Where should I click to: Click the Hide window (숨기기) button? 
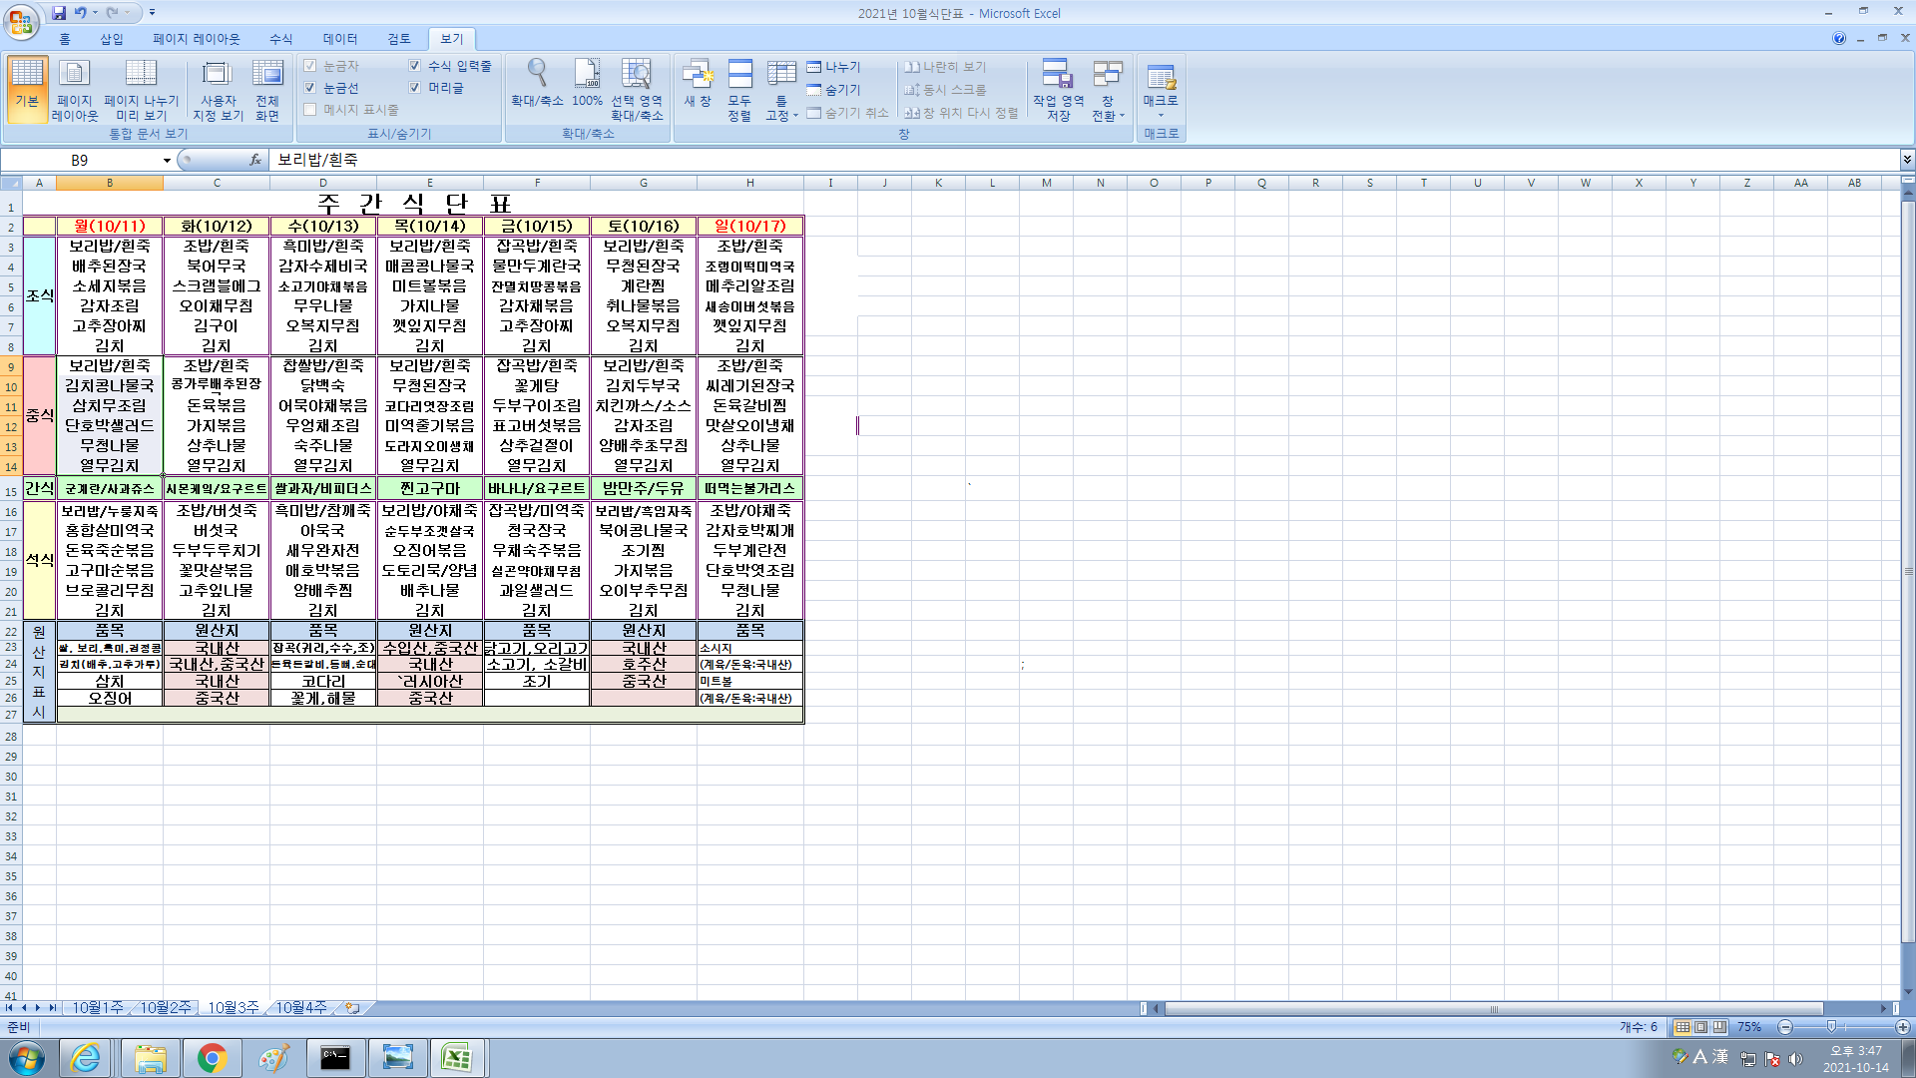click(x=834, y=90)
